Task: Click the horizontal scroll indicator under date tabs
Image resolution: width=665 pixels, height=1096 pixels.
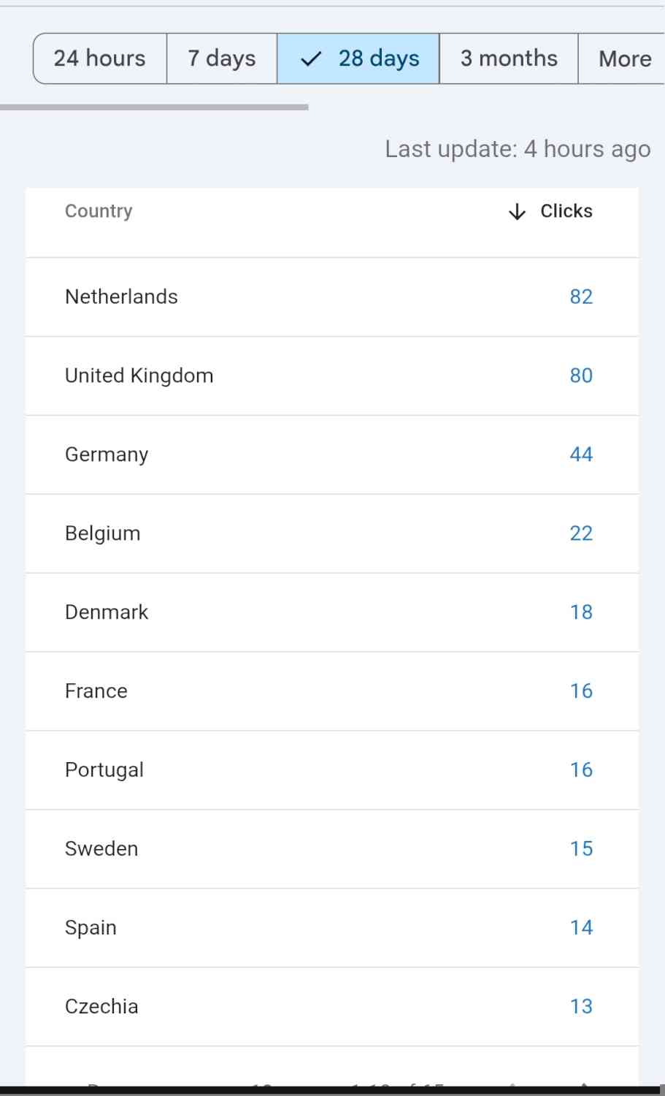Action: (x=154, y=107)
